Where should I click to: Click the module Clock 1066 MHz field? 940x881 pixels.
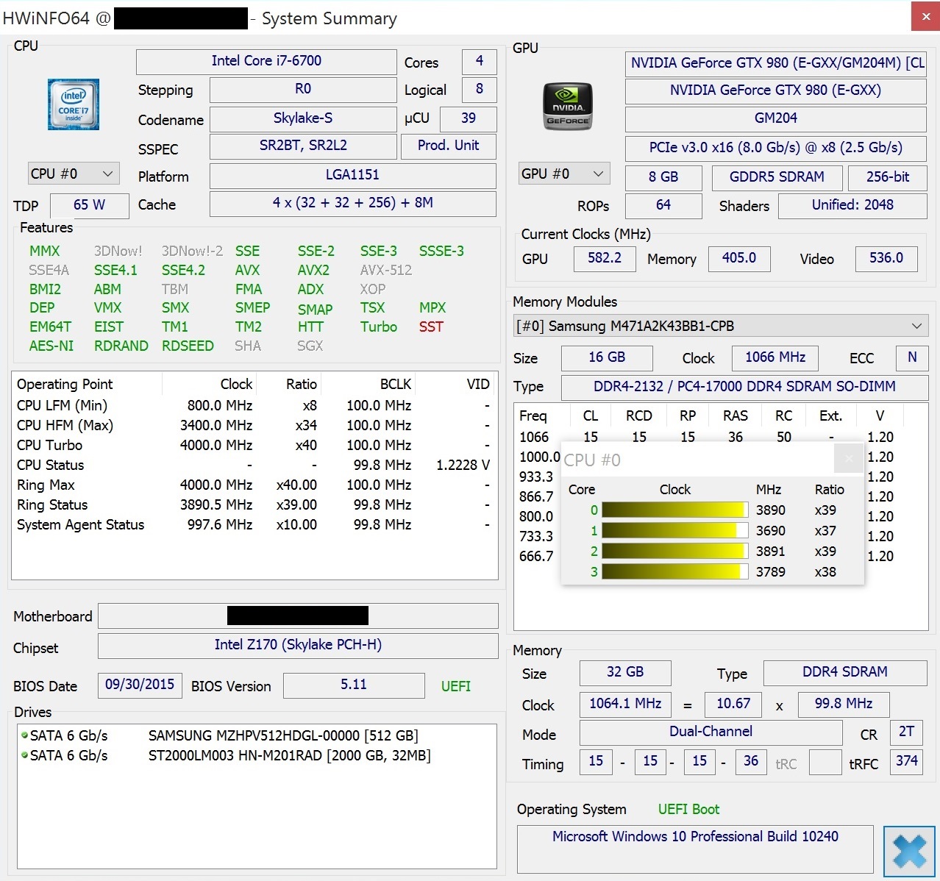(x=775, y=358)
